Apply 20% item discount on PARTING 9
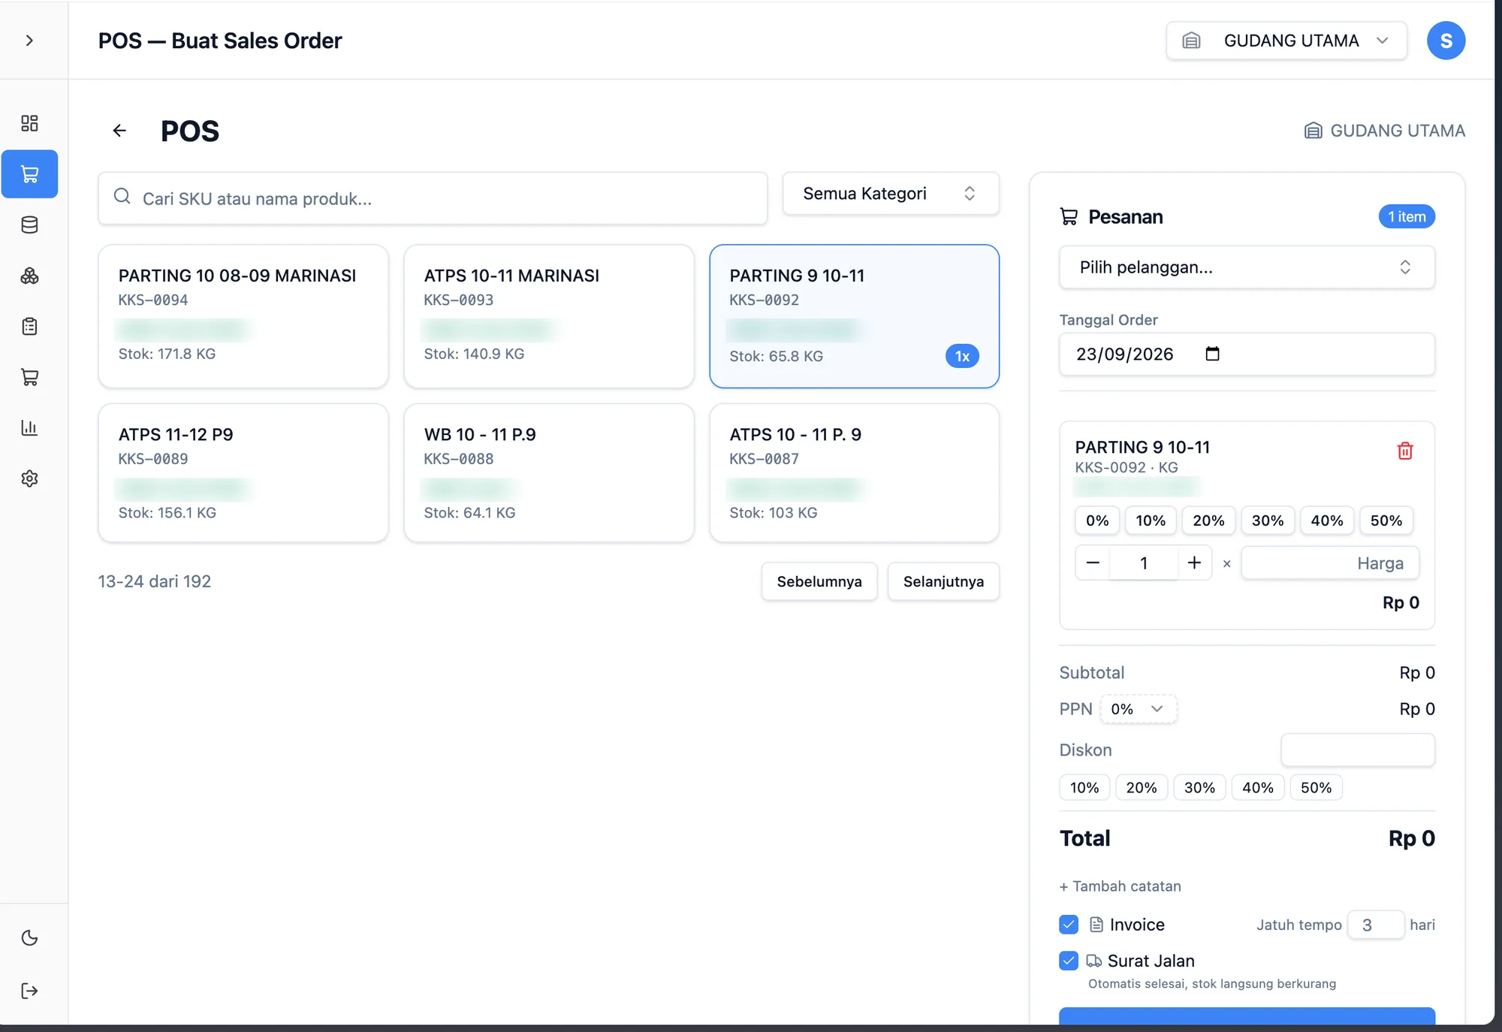The width and height of the screenshot is (1502, 1032). coord(1208,521)
